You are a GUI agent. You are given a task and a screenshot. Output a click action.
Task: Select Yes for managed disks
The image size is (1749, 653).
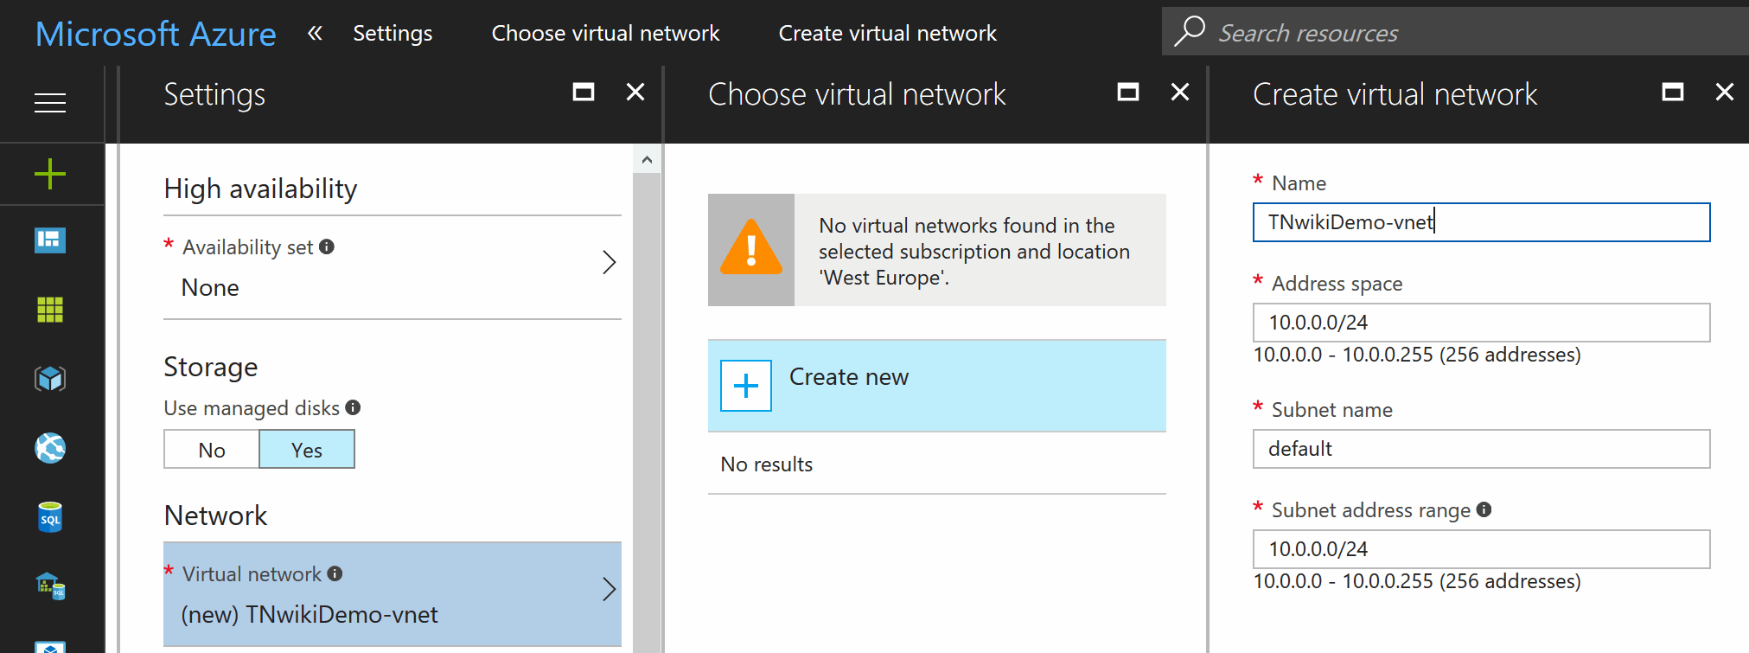pyautogui.click(x=307, y=450)
